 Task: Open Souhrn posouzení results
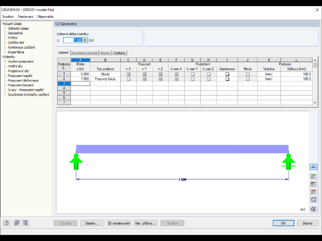tap(20, 61)
